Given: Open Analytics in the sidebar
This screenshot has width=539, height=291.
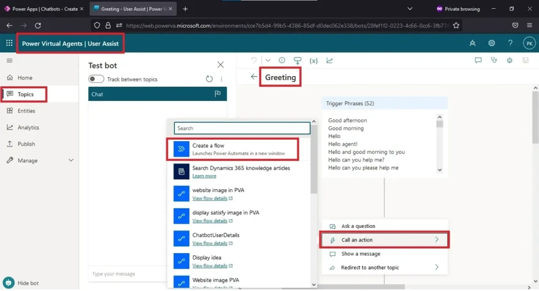Looking at the screenshot, I should (28, 127).
